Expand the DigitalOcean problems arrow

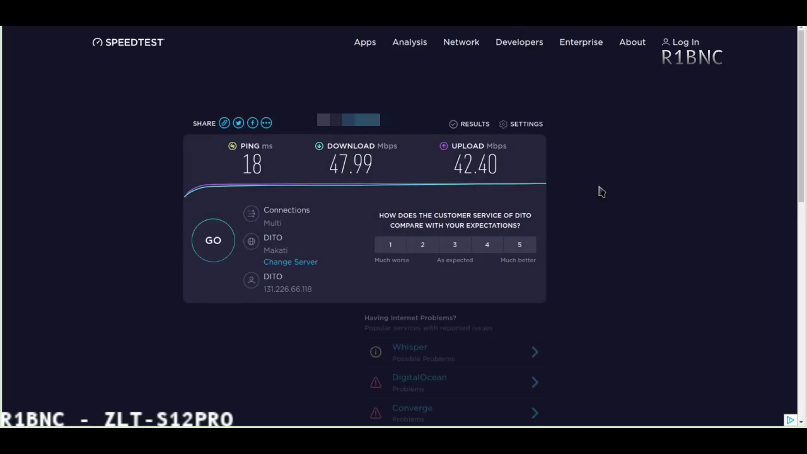click(535, 382)
